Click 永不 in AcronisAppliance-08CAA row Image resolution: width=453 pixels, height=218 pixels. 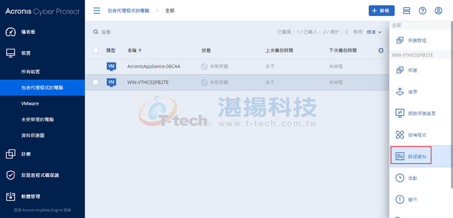[x=270, y=66]
